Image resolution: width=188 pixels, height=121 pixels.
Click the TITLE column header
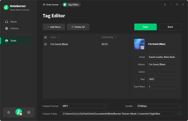53,37
